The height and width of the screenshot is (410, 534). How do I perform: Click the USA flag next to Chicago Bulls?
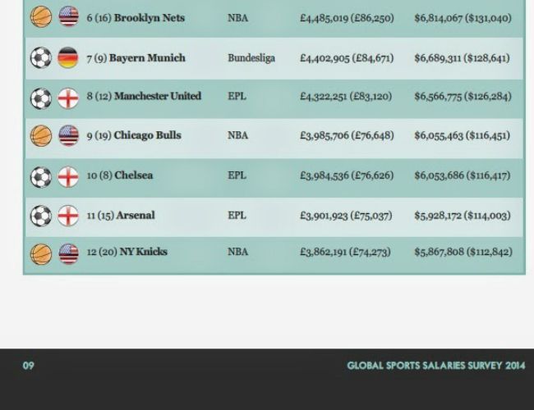click(68, 135)
